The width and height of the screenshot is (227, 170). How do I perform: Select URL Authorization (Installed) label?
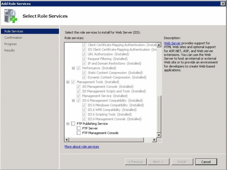[x=108, y=54]
